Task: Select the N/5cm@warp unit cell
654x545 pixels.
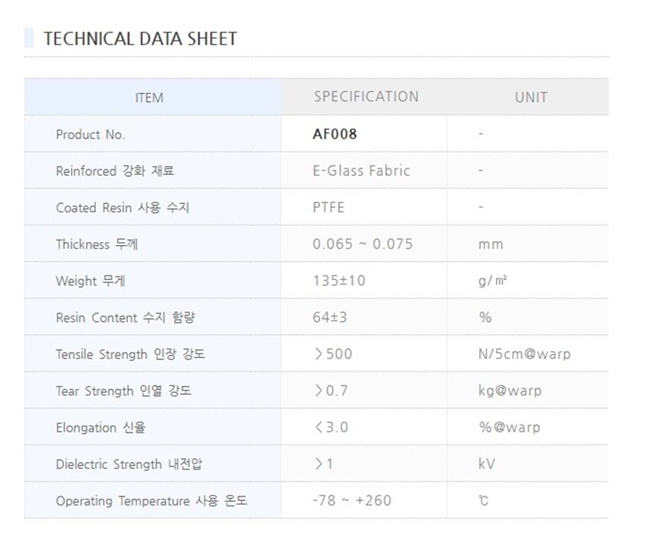Action: [524, 354]
